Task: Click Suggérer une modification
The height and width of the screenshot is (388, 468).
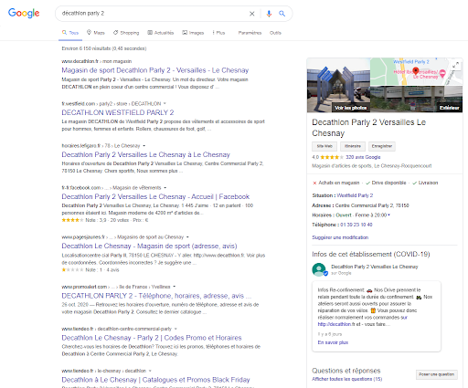Action: pos(340,237)
